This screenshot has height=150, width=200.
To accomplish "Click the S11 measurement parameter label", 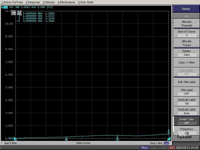I will (x=11, y=7).
